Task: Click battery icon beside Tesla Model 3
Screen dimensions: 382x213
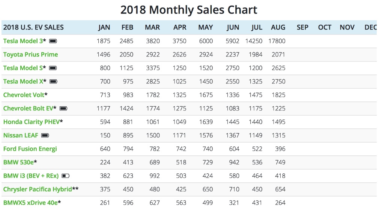Action: [x=53, y=41]
